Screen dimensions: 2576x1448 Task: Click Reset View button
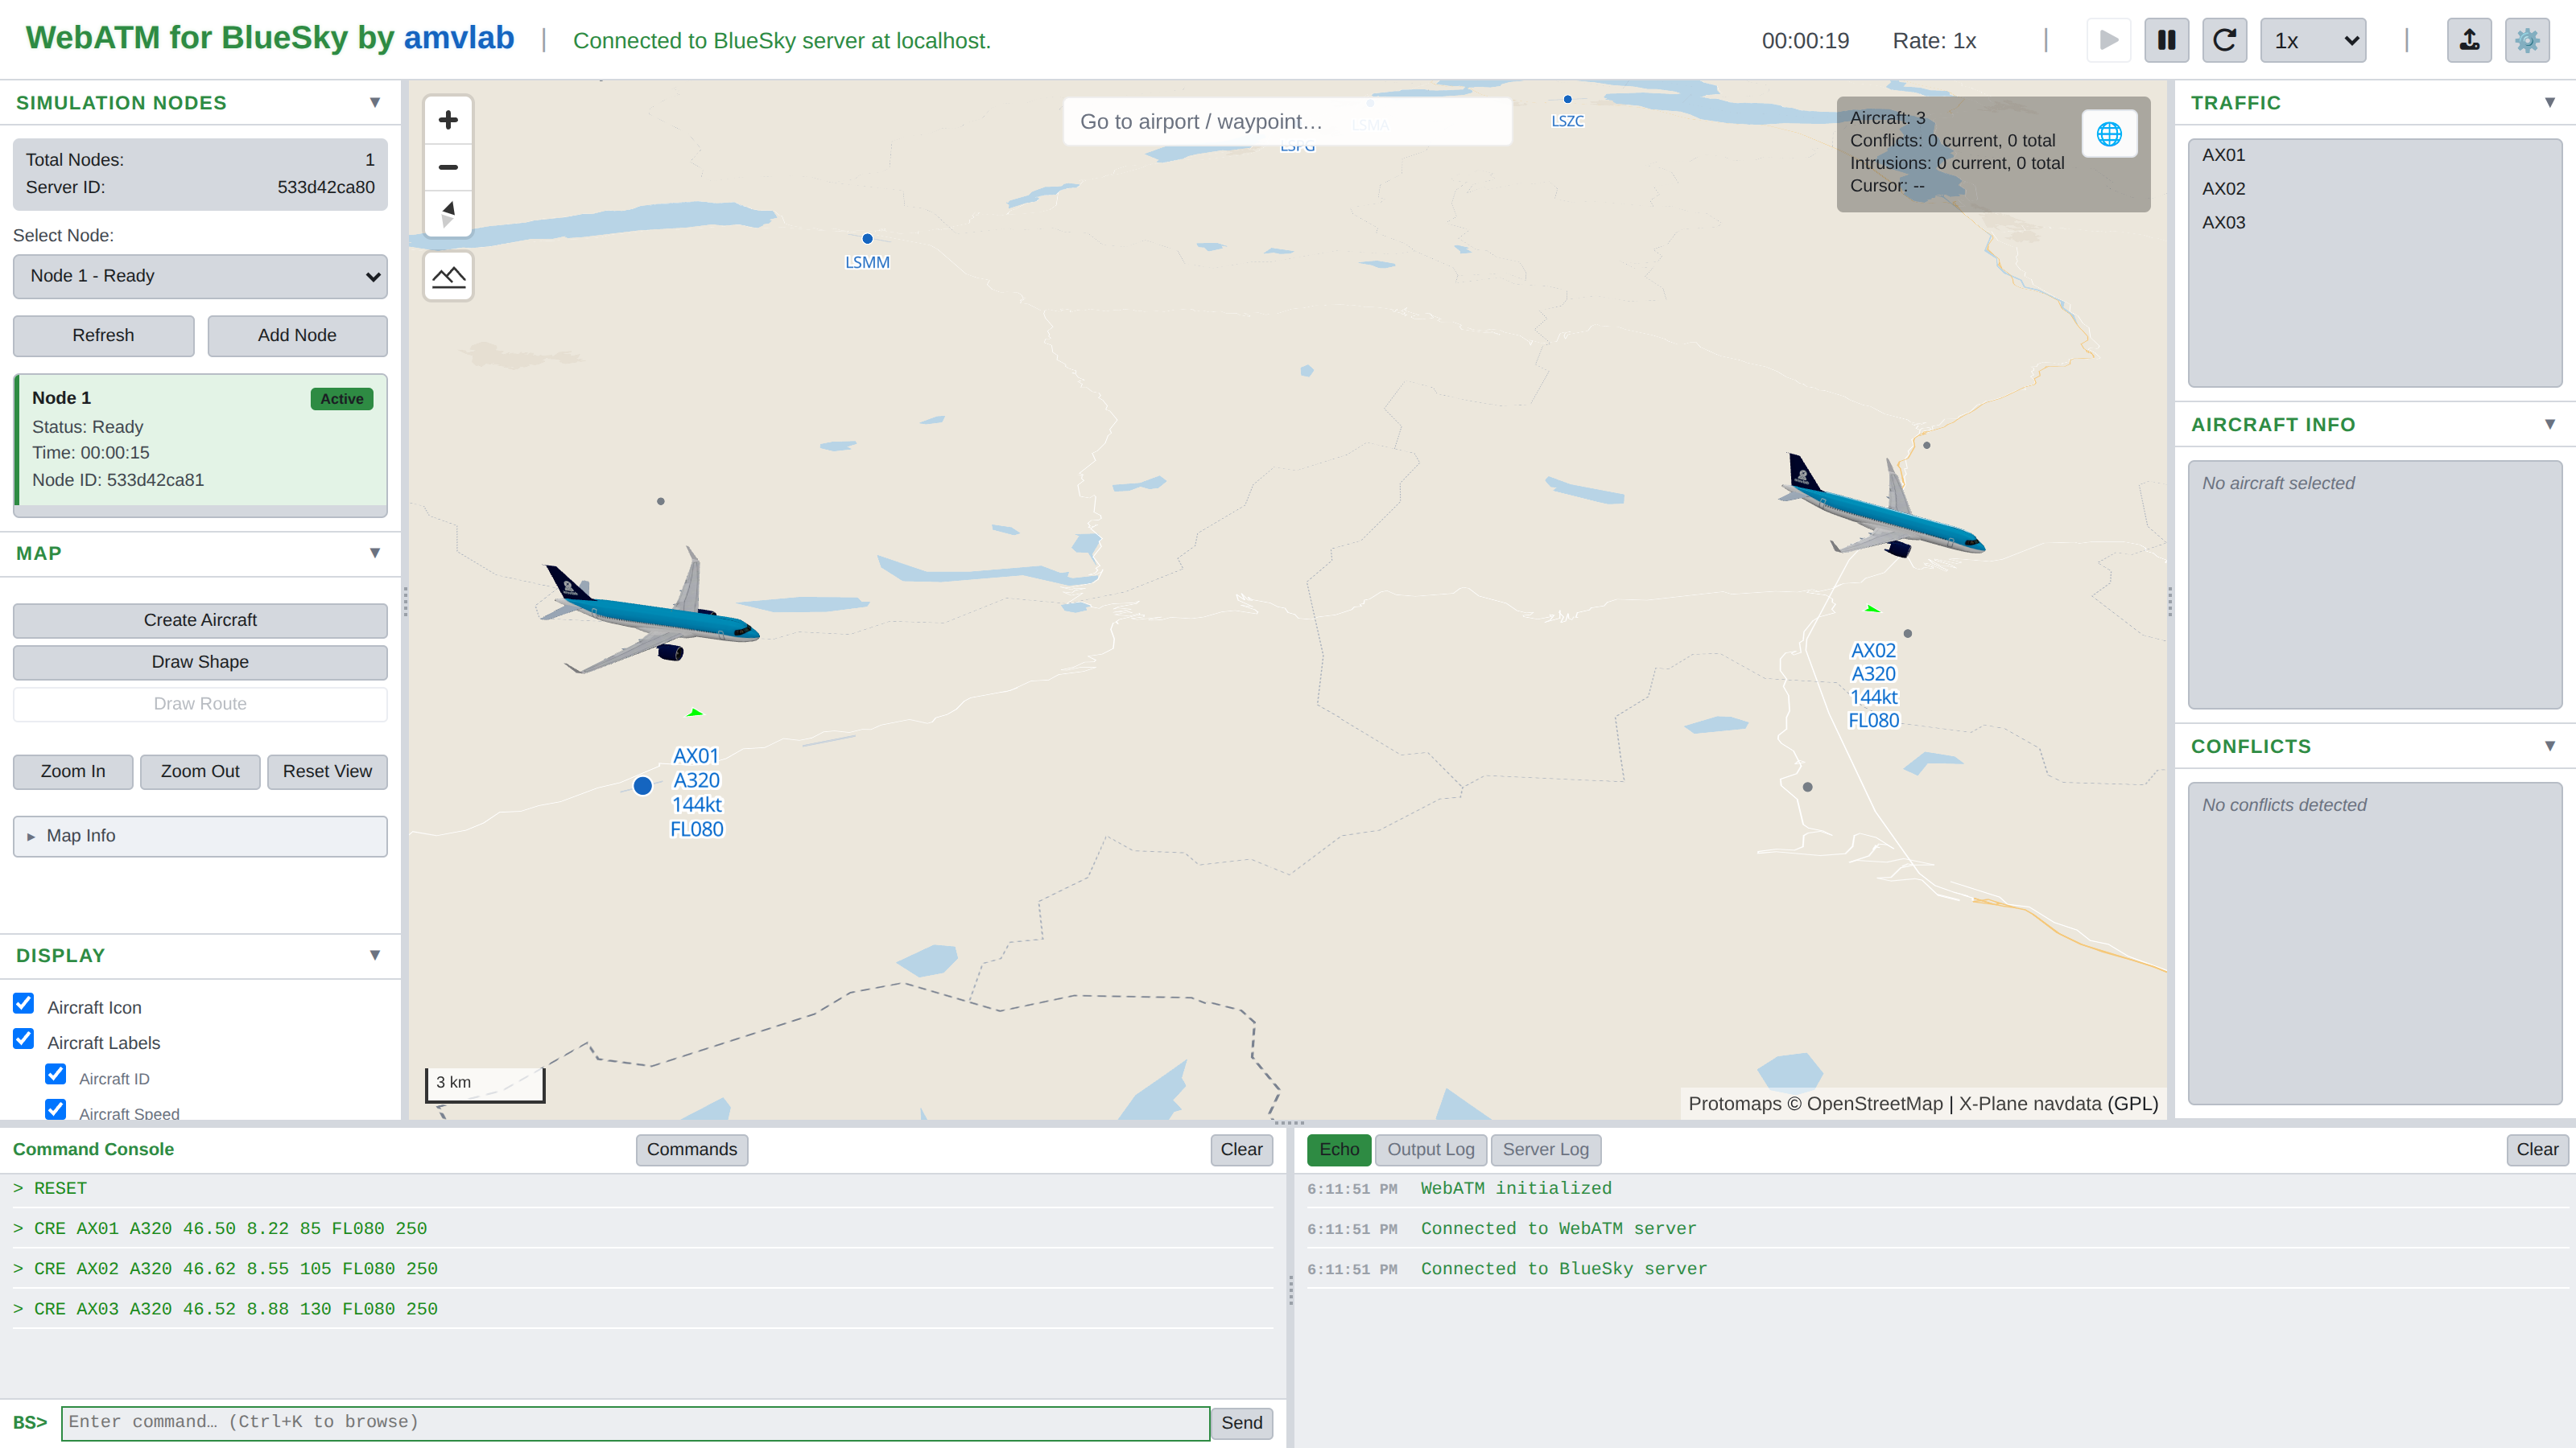(327, 771)
